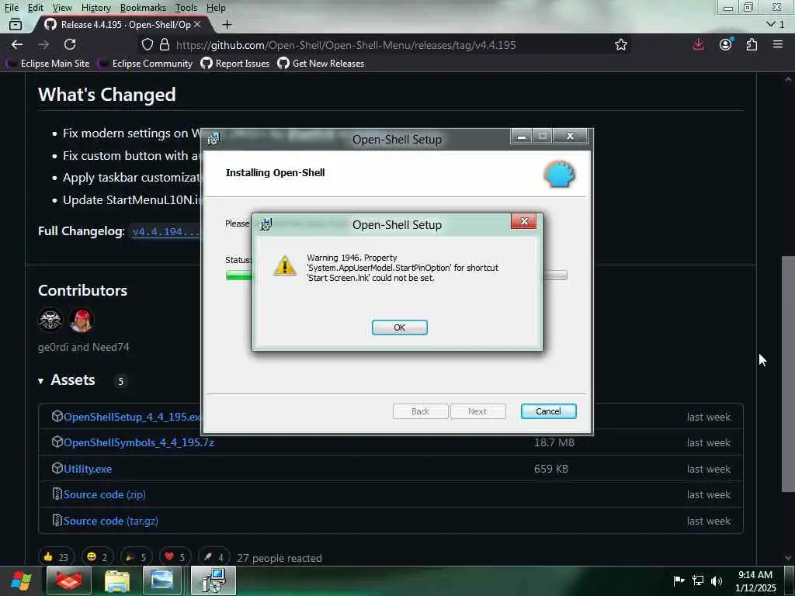Click the Open-Shell installer taskbar icon
Image resolution: width=795 pixels, height=596 pixels.
click(x=214, y=580)
